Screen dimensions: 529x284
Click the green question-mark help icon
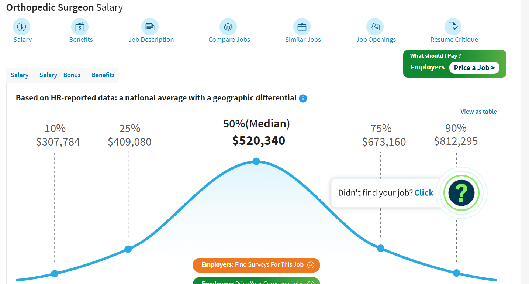(x=461, y=193)
